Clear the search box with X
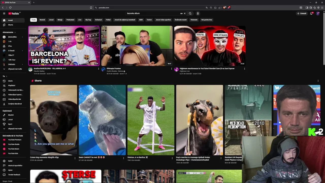 click(185, 13)
